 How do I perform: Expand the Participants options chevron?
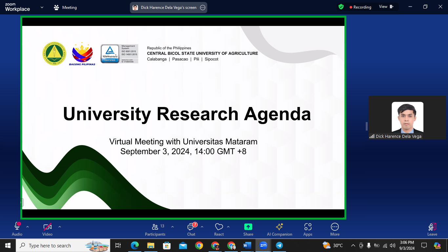tap(173, 227)
